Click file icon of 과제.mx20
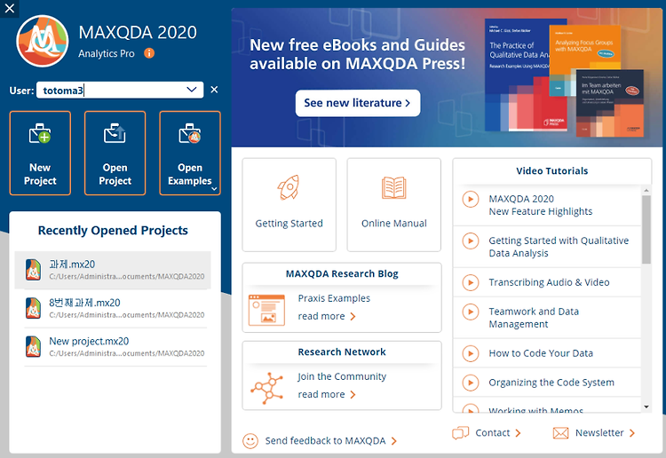Image resolution: width=666 pixels, height=458 pixels. (x=33, y=270)
